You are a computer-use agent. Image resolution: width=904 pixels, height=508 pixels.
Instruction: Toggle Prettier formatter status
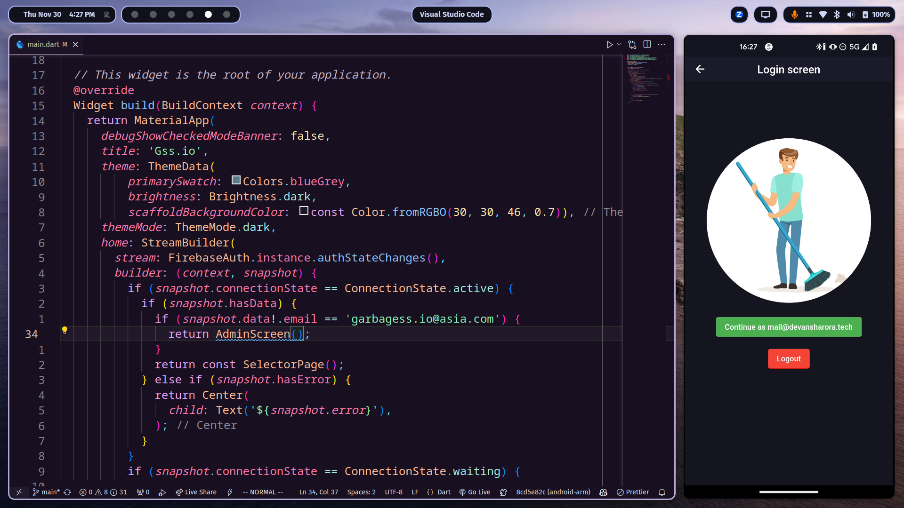pos(633,492)
